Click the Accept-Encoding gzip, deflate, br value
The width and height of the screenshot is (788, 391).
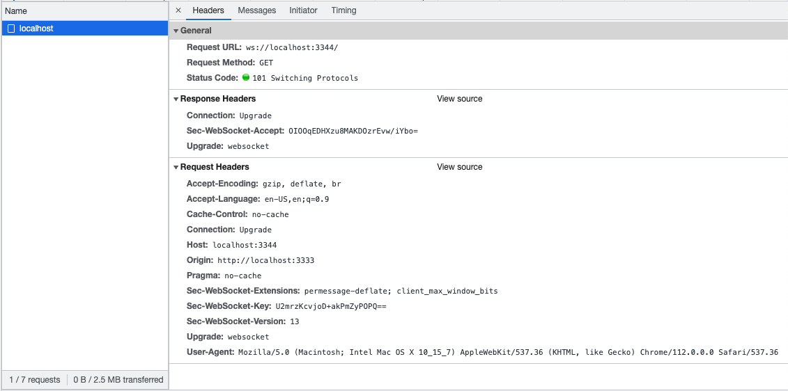pyautogui.click(x=302, y=184)
